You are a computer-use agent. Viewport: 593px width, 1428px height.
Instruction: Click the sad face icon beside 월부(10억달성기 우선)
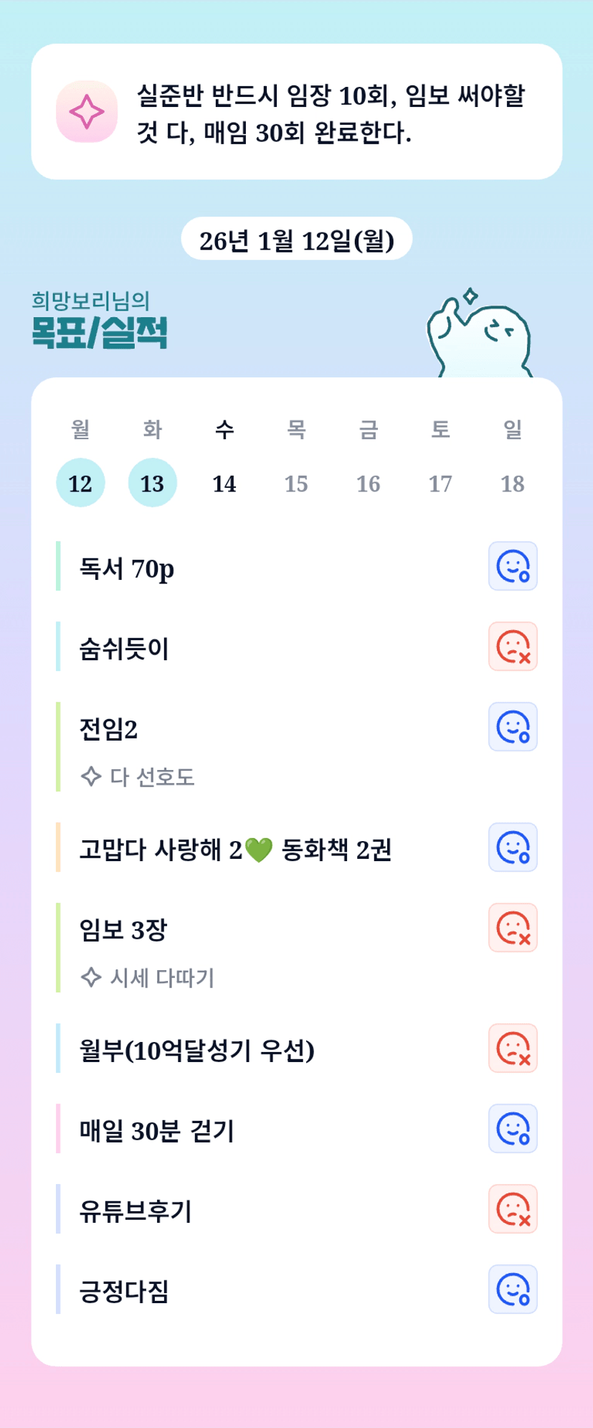pos(513,1048)
